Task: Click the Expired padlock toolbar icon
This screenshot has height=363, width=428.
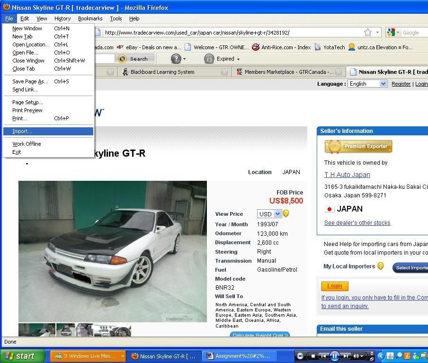Action: 209,59
